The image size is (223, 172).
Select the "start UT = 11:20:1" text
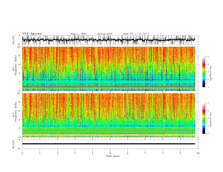pyautogui.click(x=136, y=34)
